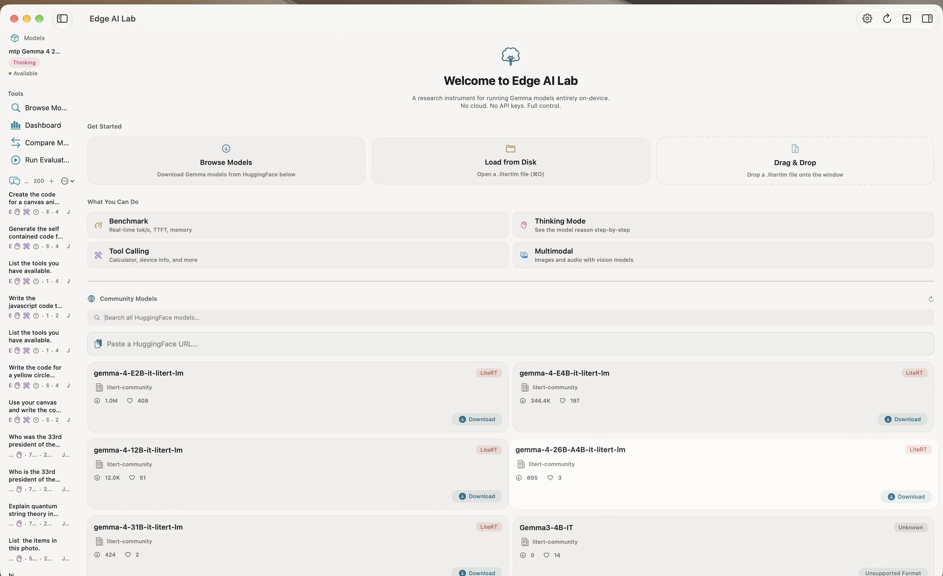943x576 pixels.
Task: Open the Browse Models get-started card
Action: [226, 161]
